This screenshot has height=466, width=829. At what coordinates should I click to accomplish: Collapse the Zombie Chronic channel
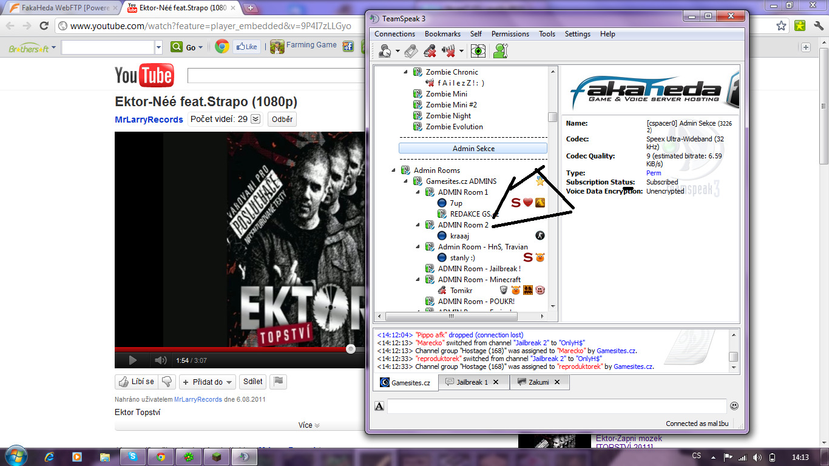(406, 72)
